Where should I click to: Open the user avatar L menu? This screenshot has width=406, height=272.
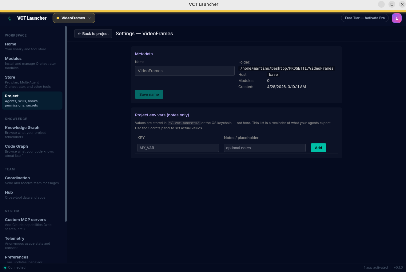coord(397,18)
